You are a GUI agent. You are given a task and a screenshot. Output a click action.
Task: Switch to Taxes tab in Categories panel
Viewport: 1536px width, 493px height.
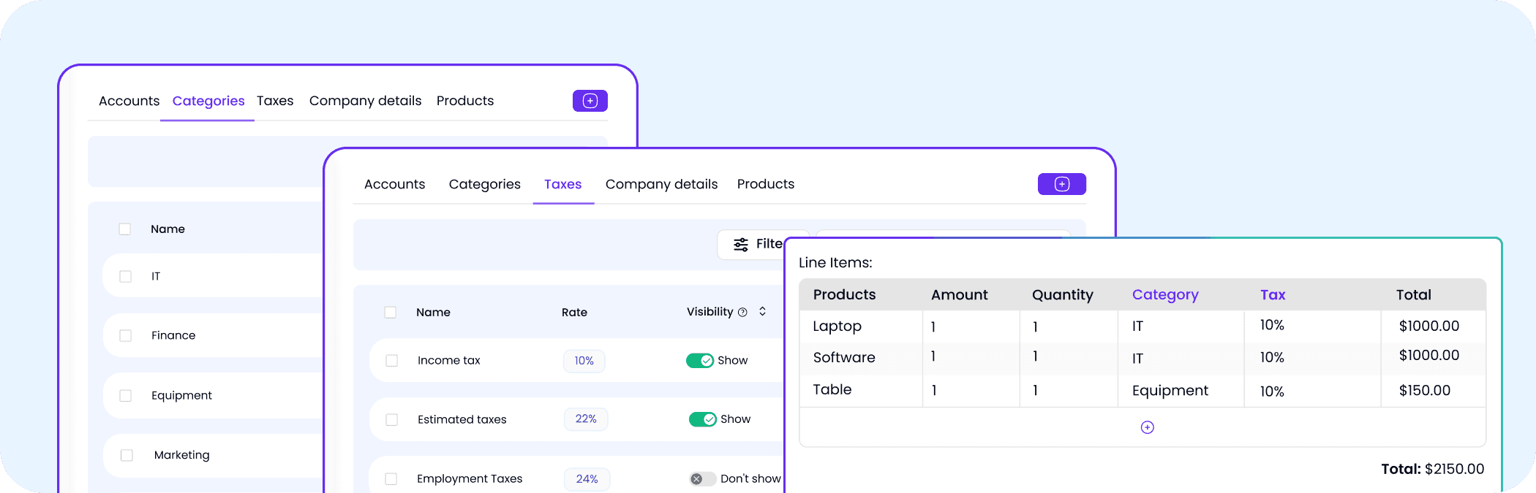click(275, 101)
